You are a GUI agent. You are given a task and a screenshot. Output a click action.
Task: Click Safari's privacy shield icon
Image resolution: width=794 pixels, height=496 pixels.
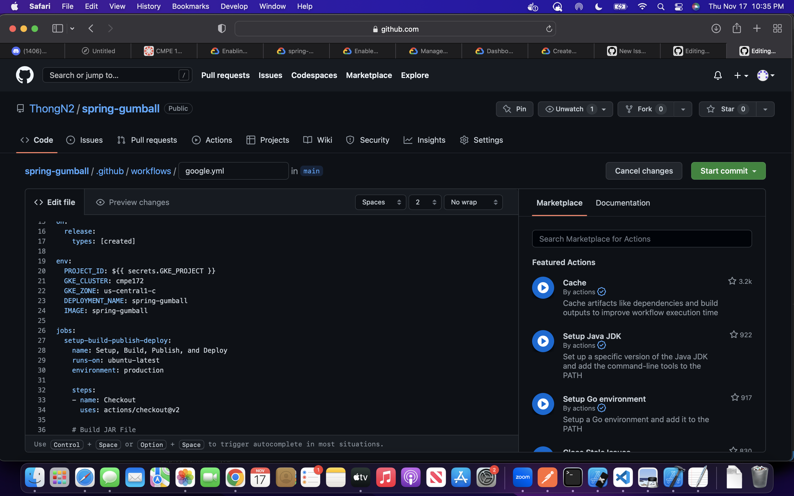[222, 29]
